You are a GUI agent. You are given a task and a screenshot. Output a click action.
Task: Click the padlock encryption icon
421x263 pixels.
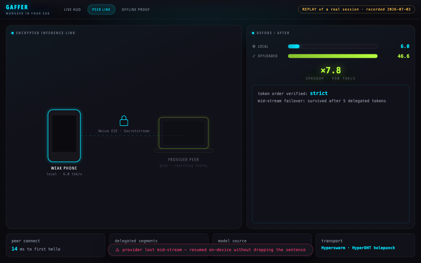click(124, 121)
